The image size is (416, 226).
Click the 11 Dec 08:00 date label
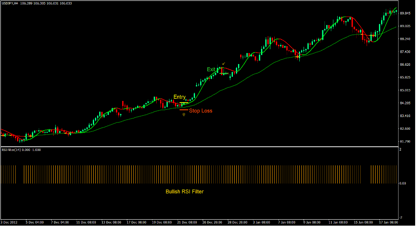[86, 222]
